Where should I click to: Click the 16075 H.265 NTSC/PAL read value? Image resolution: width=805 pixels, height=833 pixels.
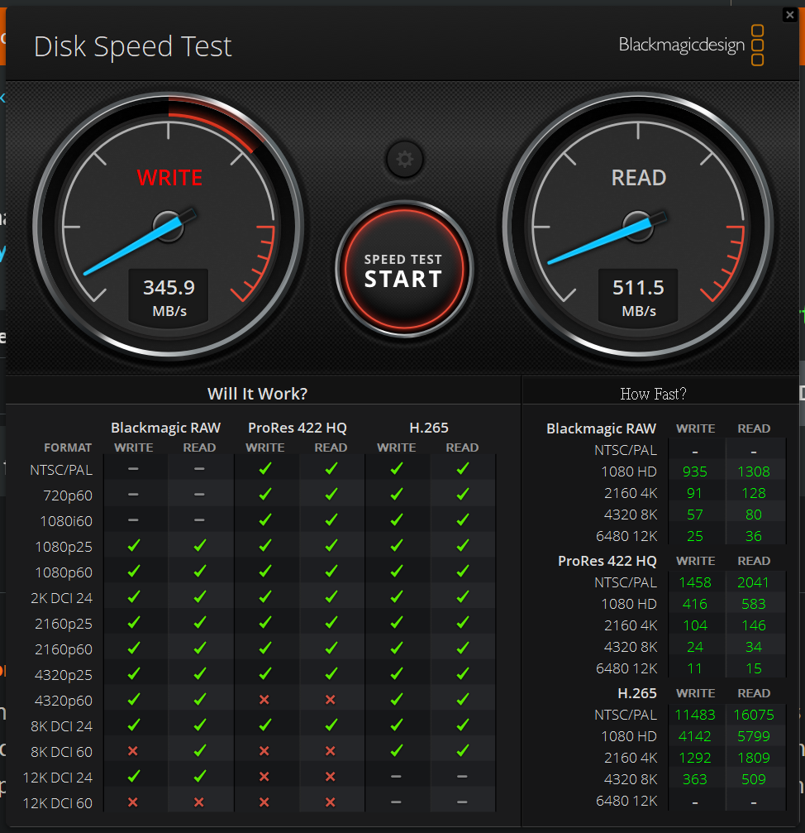click(x=753, y=715)
